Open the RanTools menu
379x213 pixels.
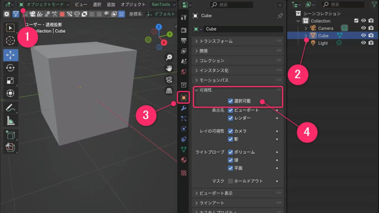pos(163,4)
